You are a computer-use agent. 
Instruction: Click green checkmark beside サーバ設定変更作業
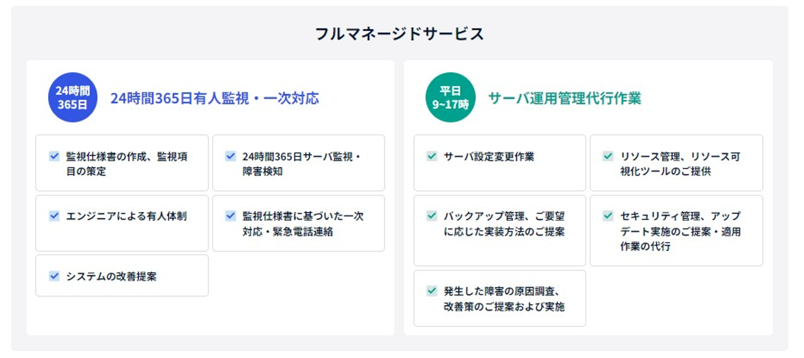pyautogui.click(x=432, y=156)
